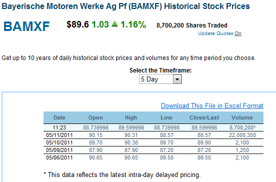This screenshot has width=276, height=182.
Task: Toggle the Update Quotes On link
Action: click(238, 33)
